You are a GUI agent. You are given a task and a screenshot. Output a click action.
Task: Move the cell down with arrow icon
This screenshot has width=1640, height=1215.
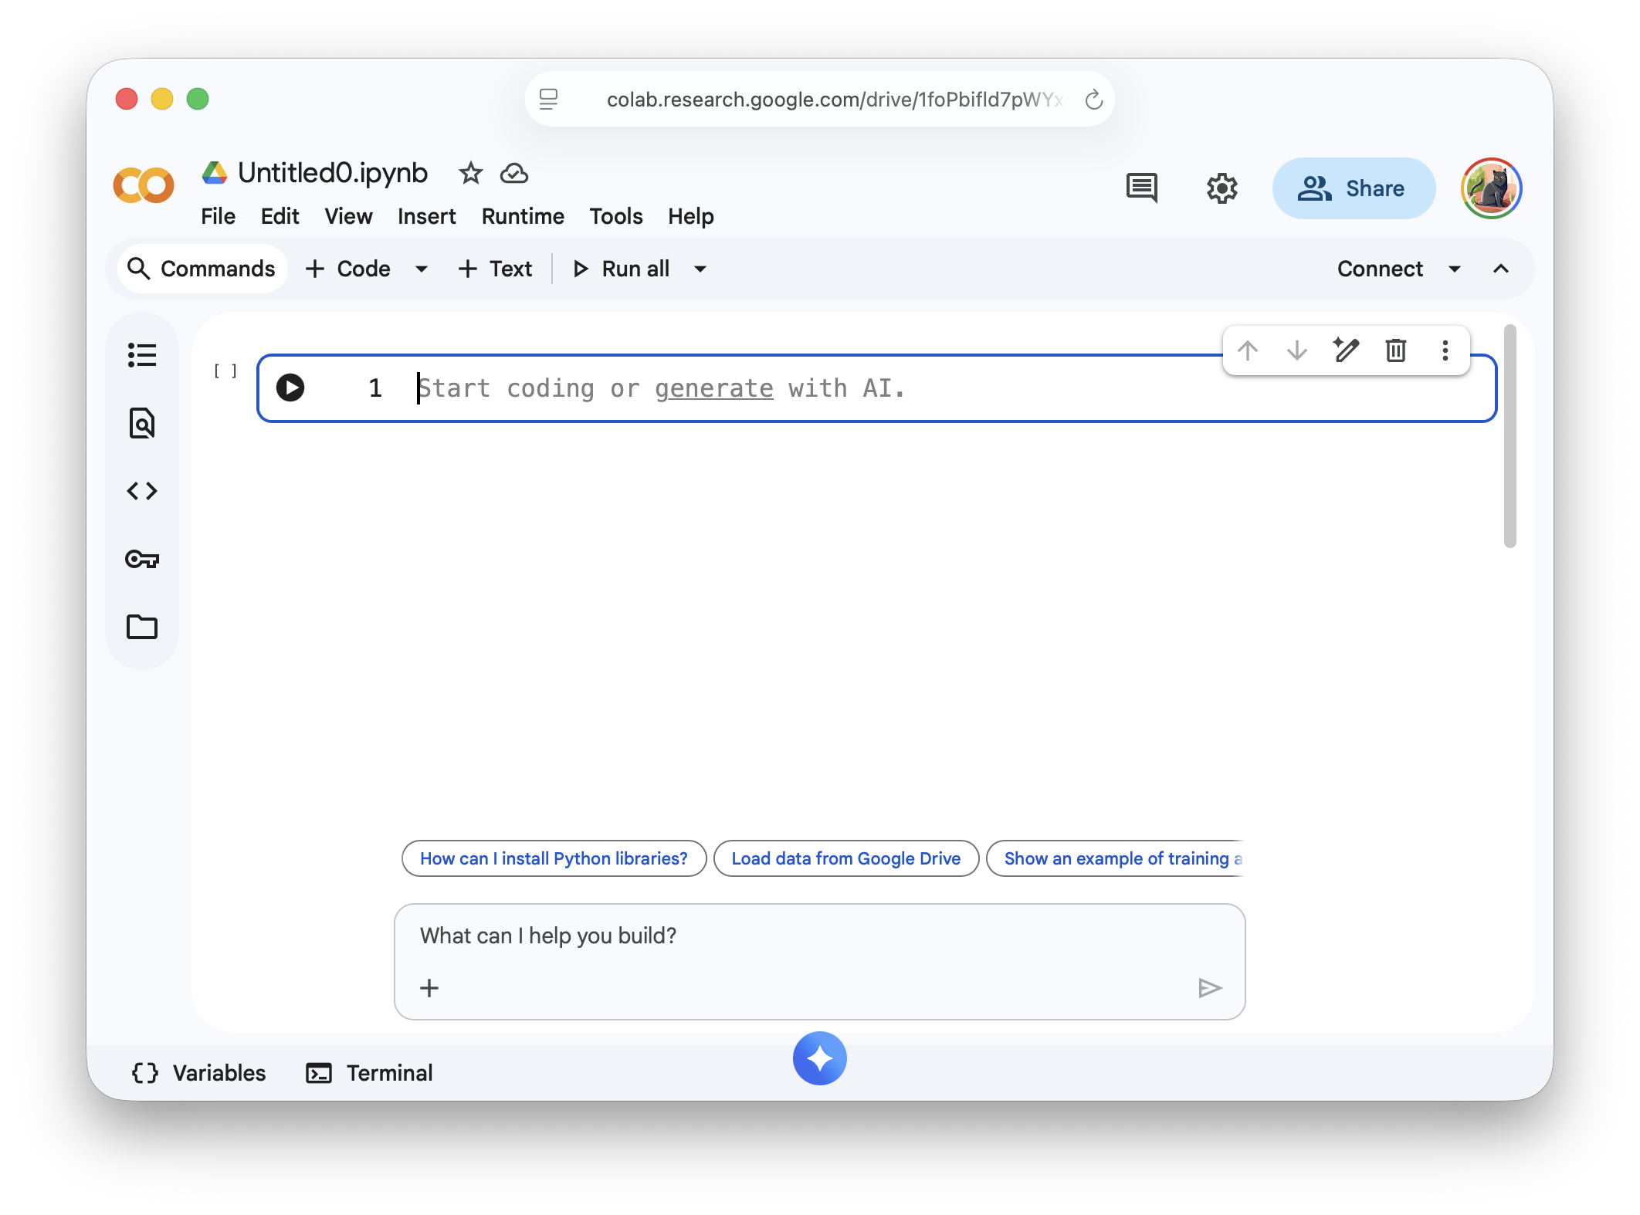(x=1297, y=350)
